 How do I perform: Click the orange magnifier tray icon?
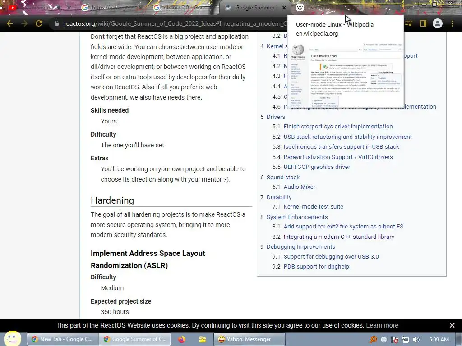[373, 340]
